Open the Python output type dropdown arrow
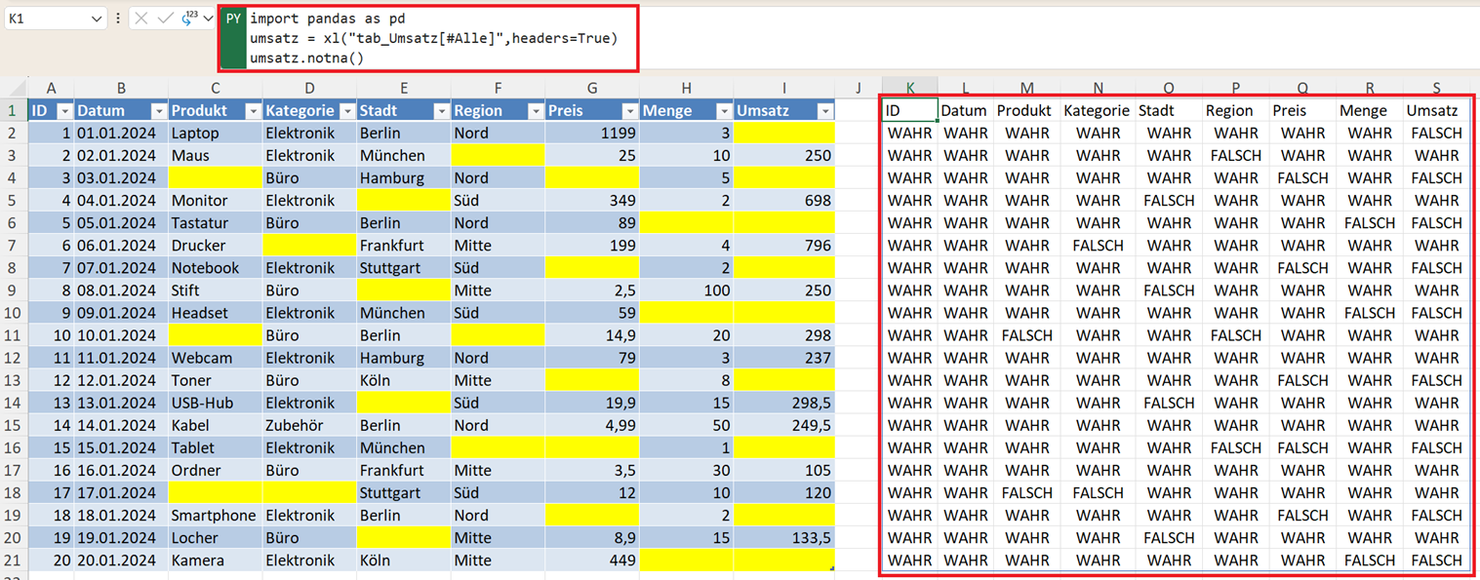 pos(208,19)
